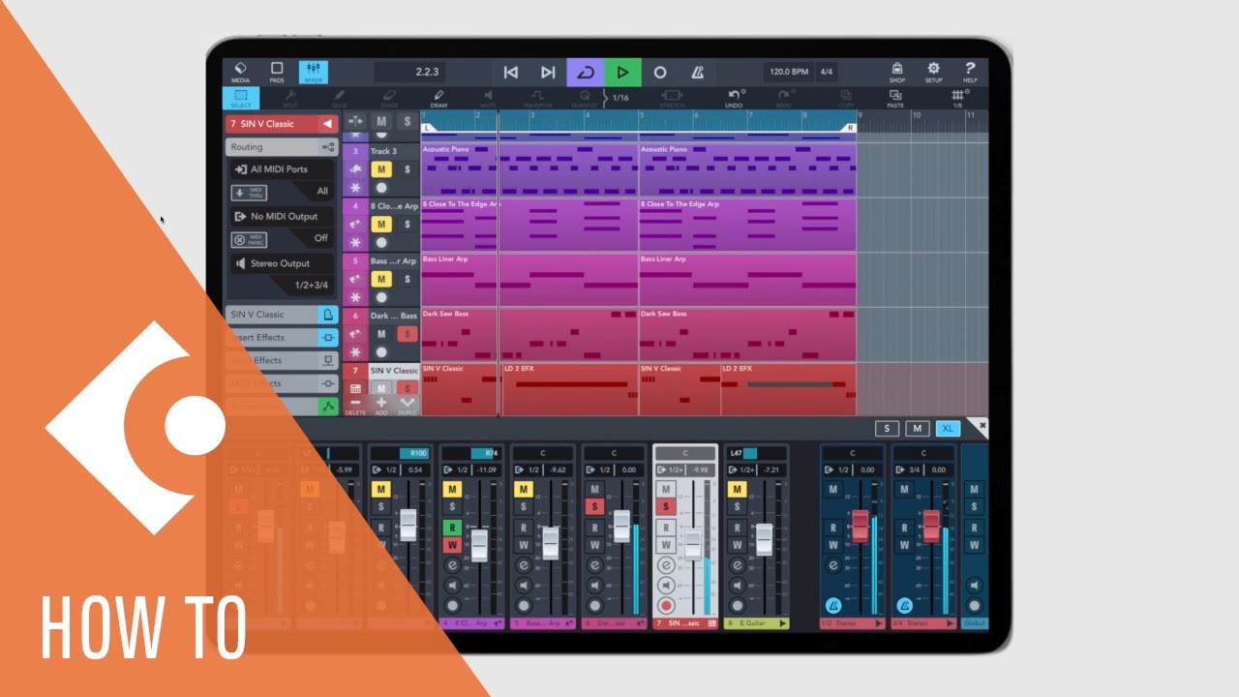Mute the E Guitar mixer channel
The width and height of the screenshot is (1239, 697).
pyautogui.click(x=737, y=490)
